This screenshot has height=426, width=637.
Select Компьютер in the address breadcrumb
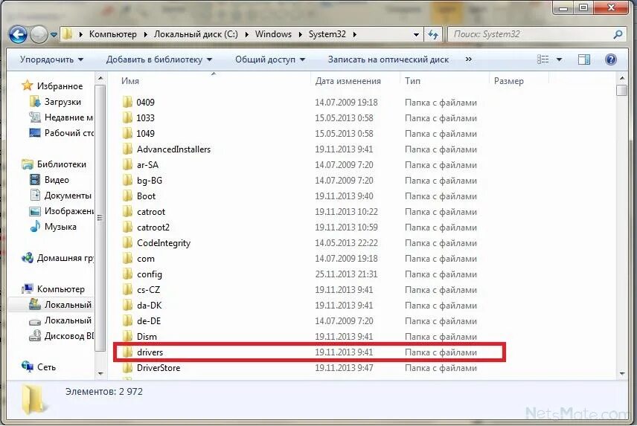pos(113,34)
